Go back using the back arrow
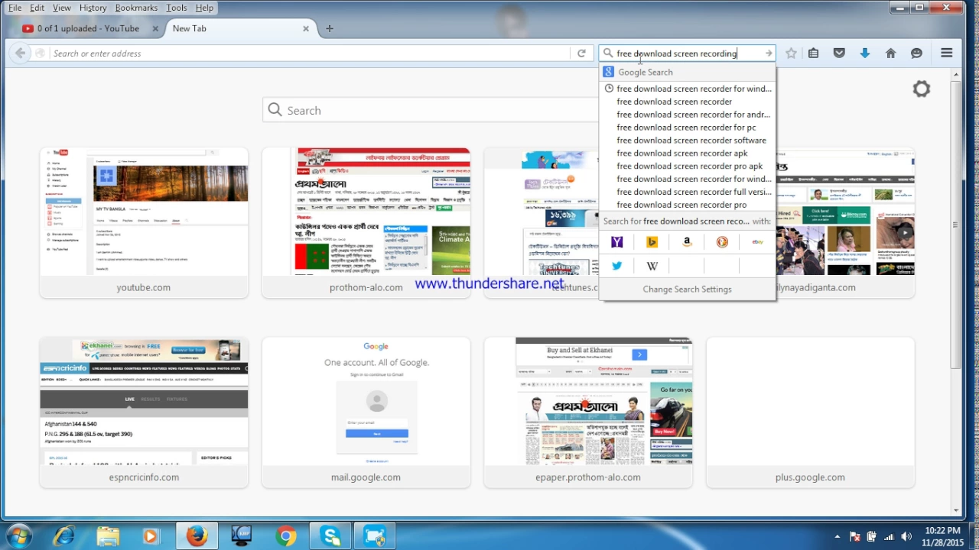Image resolution: width=979 pixels, height=550 pixels. [20, 53]
